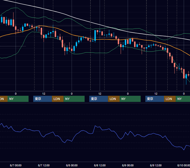Click the 東京 session block for 8/9

click(x=155, y=99)
